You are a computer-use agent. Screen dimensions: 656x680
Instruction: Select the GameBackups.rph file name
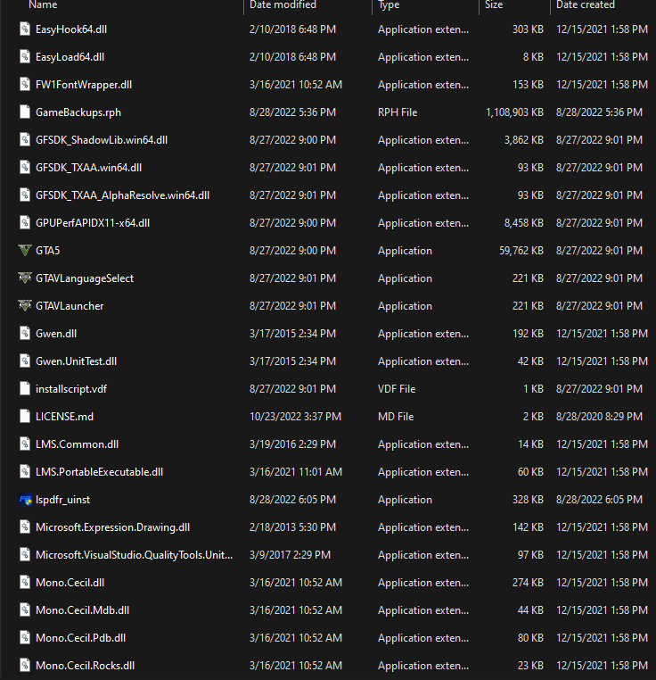pyautogui.click(x=78, y=112)
